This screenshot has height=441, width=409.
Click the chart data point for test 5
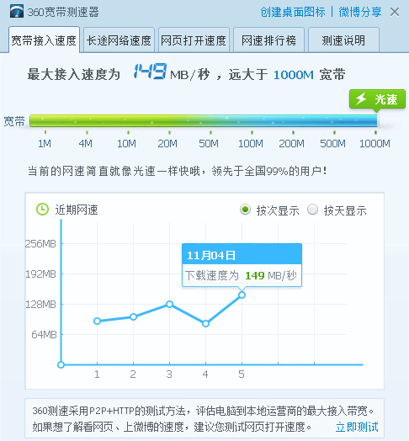tap(242, 295)
